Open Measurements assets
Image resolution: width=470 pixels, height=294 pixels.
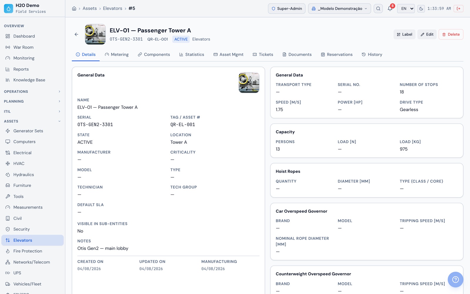pyautogui.click(x=32, y=207)
